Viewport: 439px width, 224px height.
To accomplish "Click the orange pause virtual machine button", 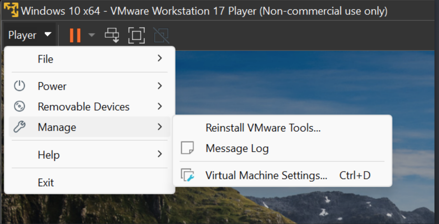I will [x=75, y=35].
